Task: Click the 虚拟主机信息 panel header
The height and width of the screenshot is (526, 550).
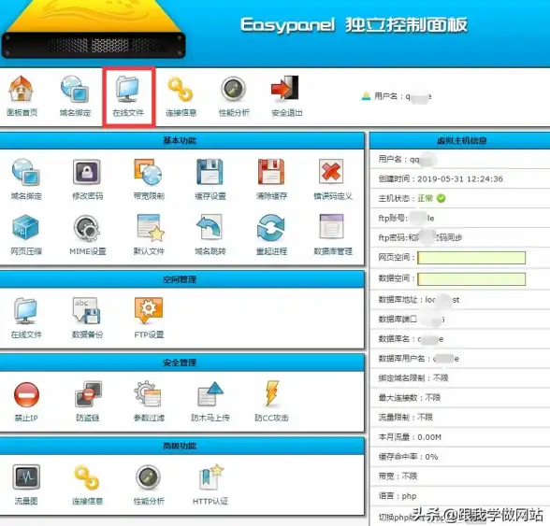Action: (x=460, y=140)
